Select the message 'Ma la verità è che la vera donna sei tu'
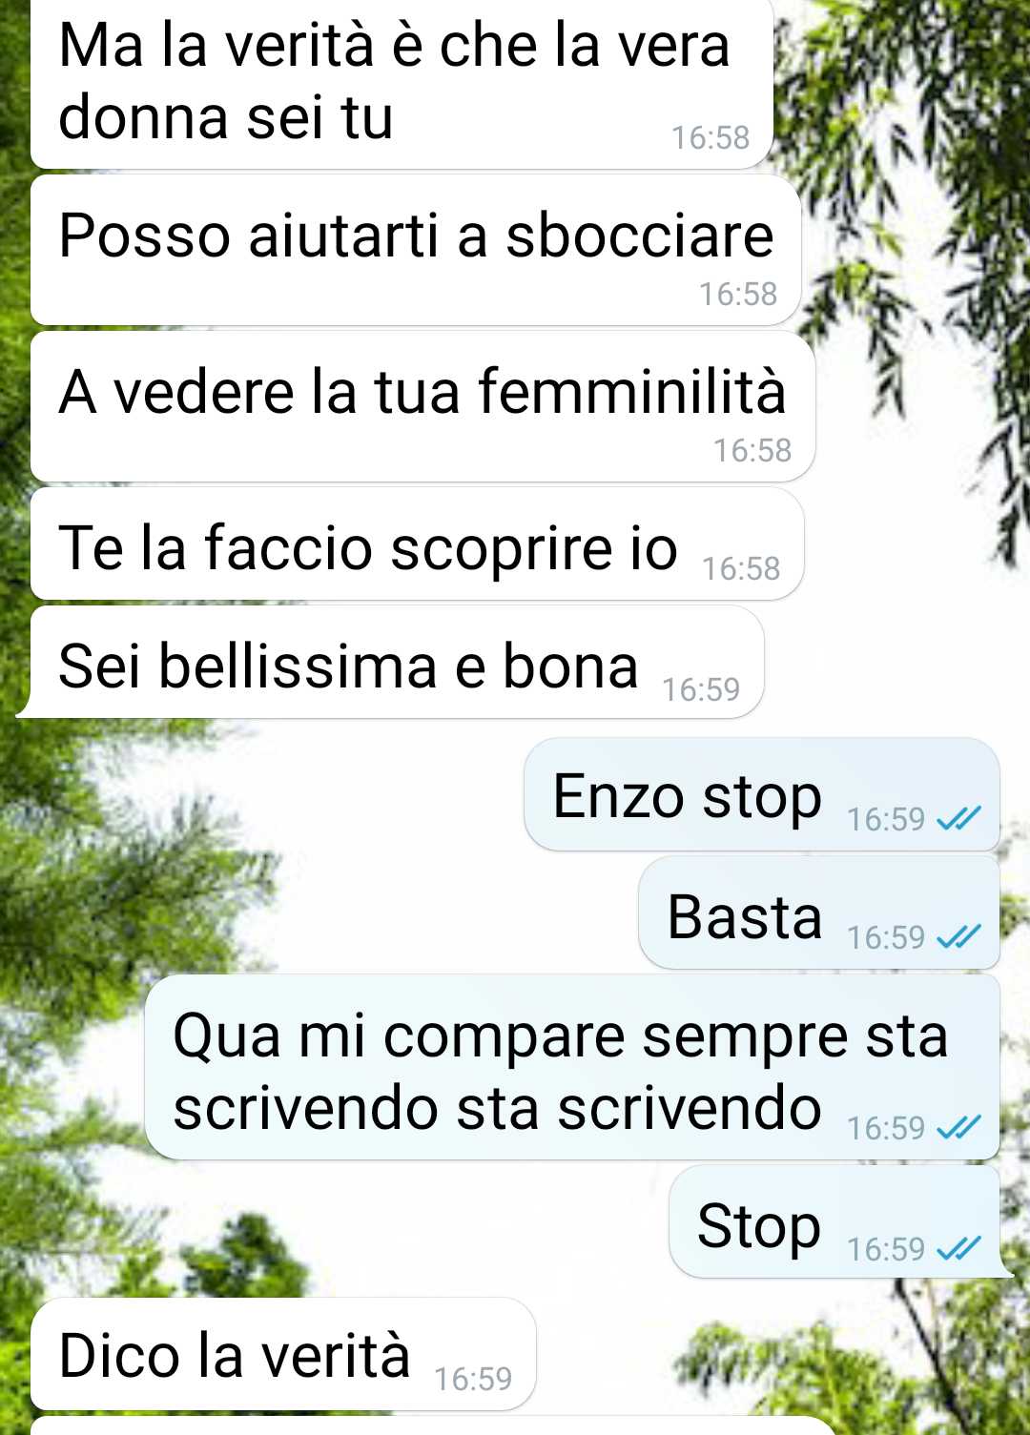 [402, 84]
